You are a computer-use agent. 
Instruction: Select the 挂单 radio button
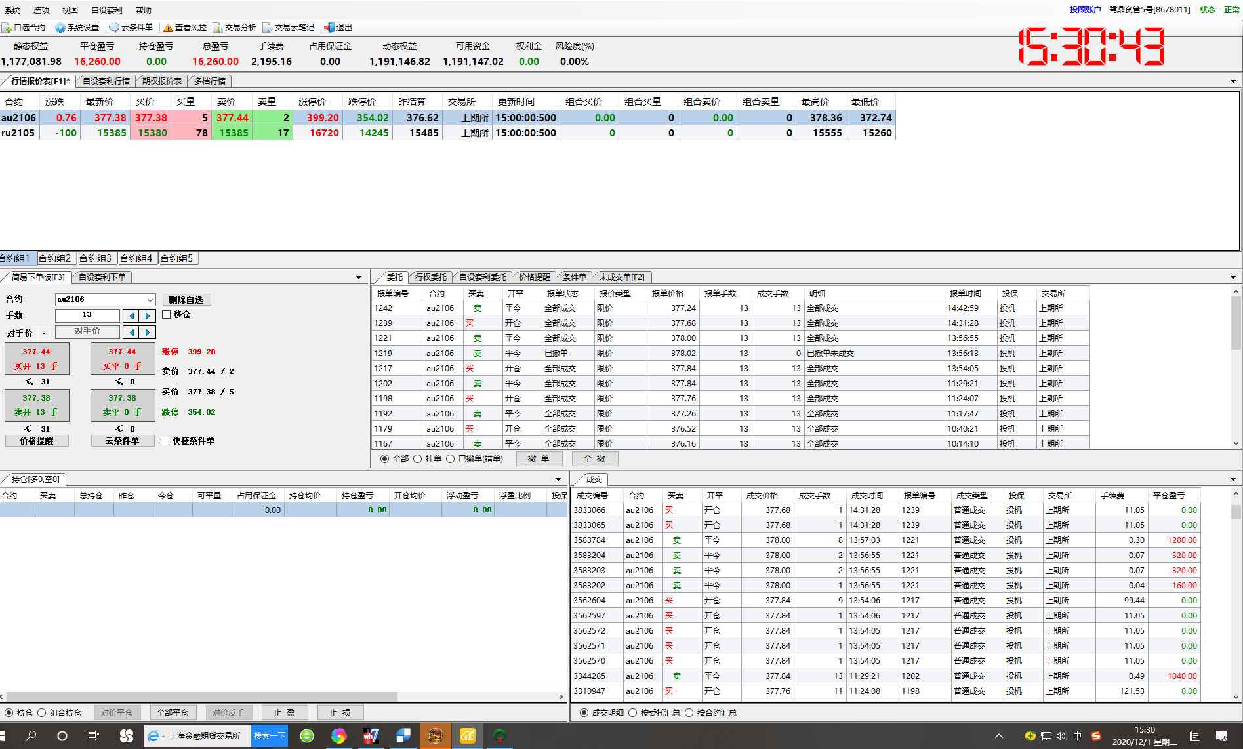coord(418,459)
